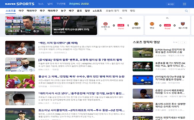Play the LPGA Swing 02:34 video
194x120 pixels.
[143, 53]
